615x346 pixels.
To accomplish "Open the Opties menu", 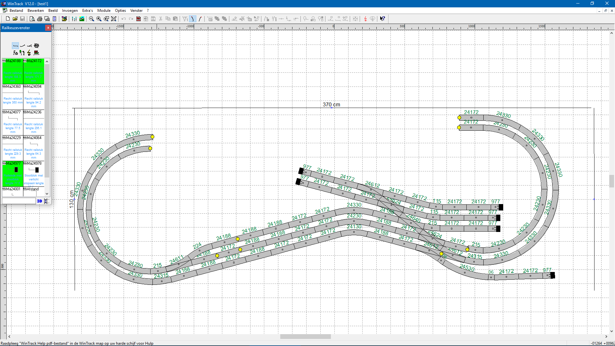I will (120, 11).
